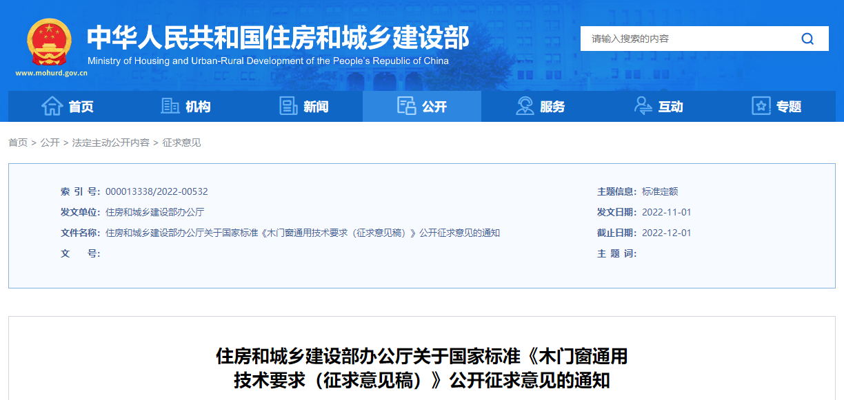Click the search magnifier icon
The width and height of the screenshot is (844, 400).
[x=807, y=39]
